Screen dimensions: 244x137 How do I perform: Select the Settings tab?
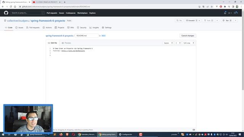click(107, 27)
